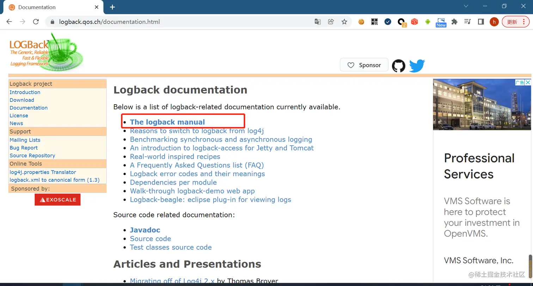
Task: Open Logback error codes and their meanings
Action: (x=197, y=174)
